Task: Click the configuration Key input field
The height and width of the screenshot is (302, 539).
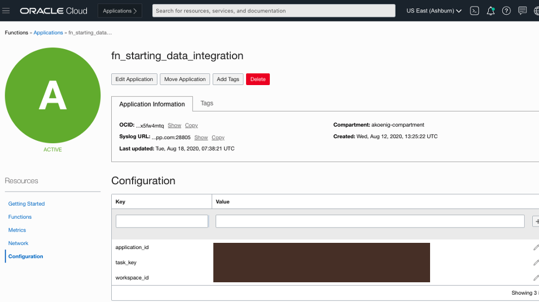Action: 162,221
